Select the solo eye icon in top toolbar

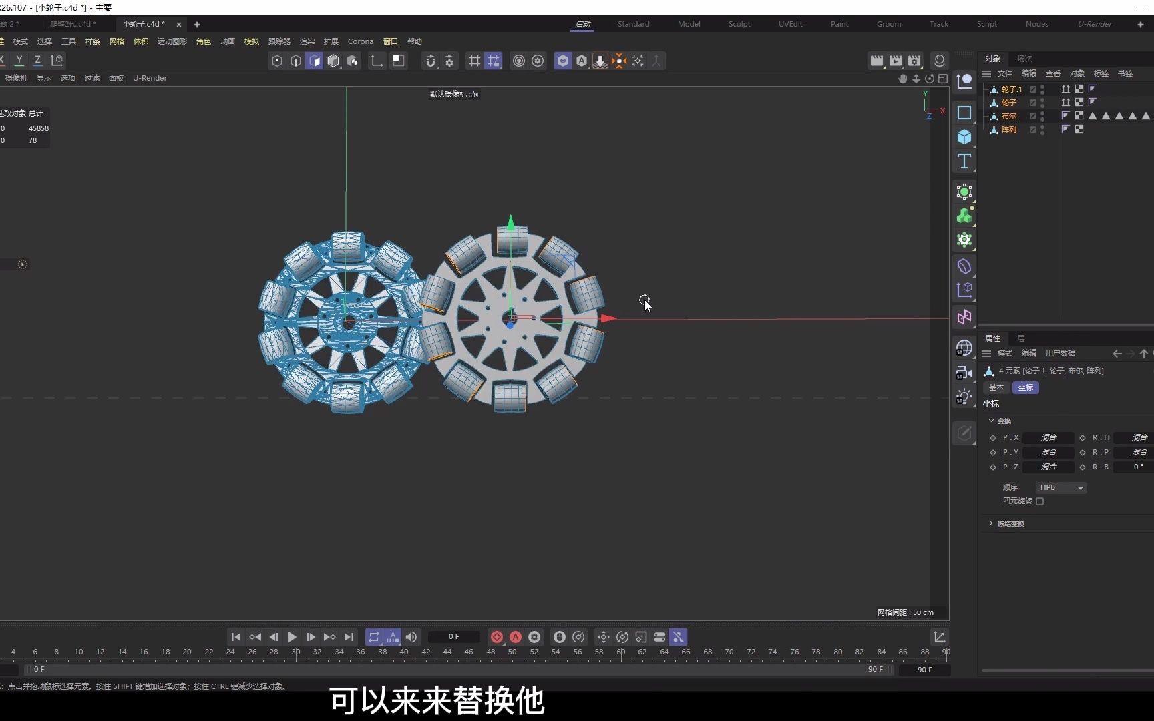pos(563,61)
